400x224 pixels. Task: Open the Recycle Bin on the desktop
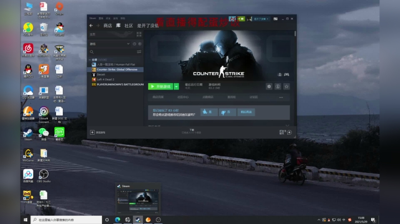(44, 29)
